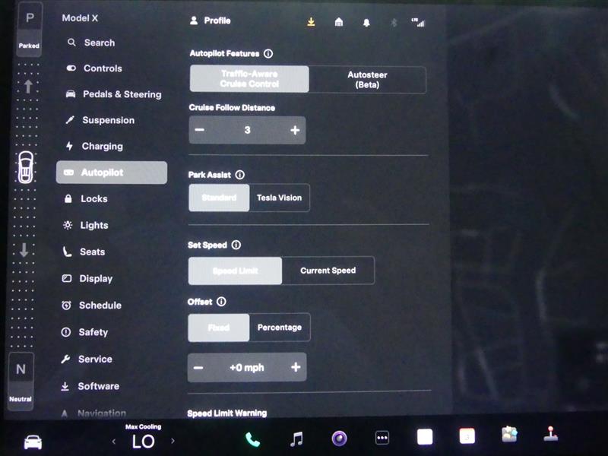Screen dimensions: 608x456
Task: Show info for Autopilot Features
Action: pos(268,54)
